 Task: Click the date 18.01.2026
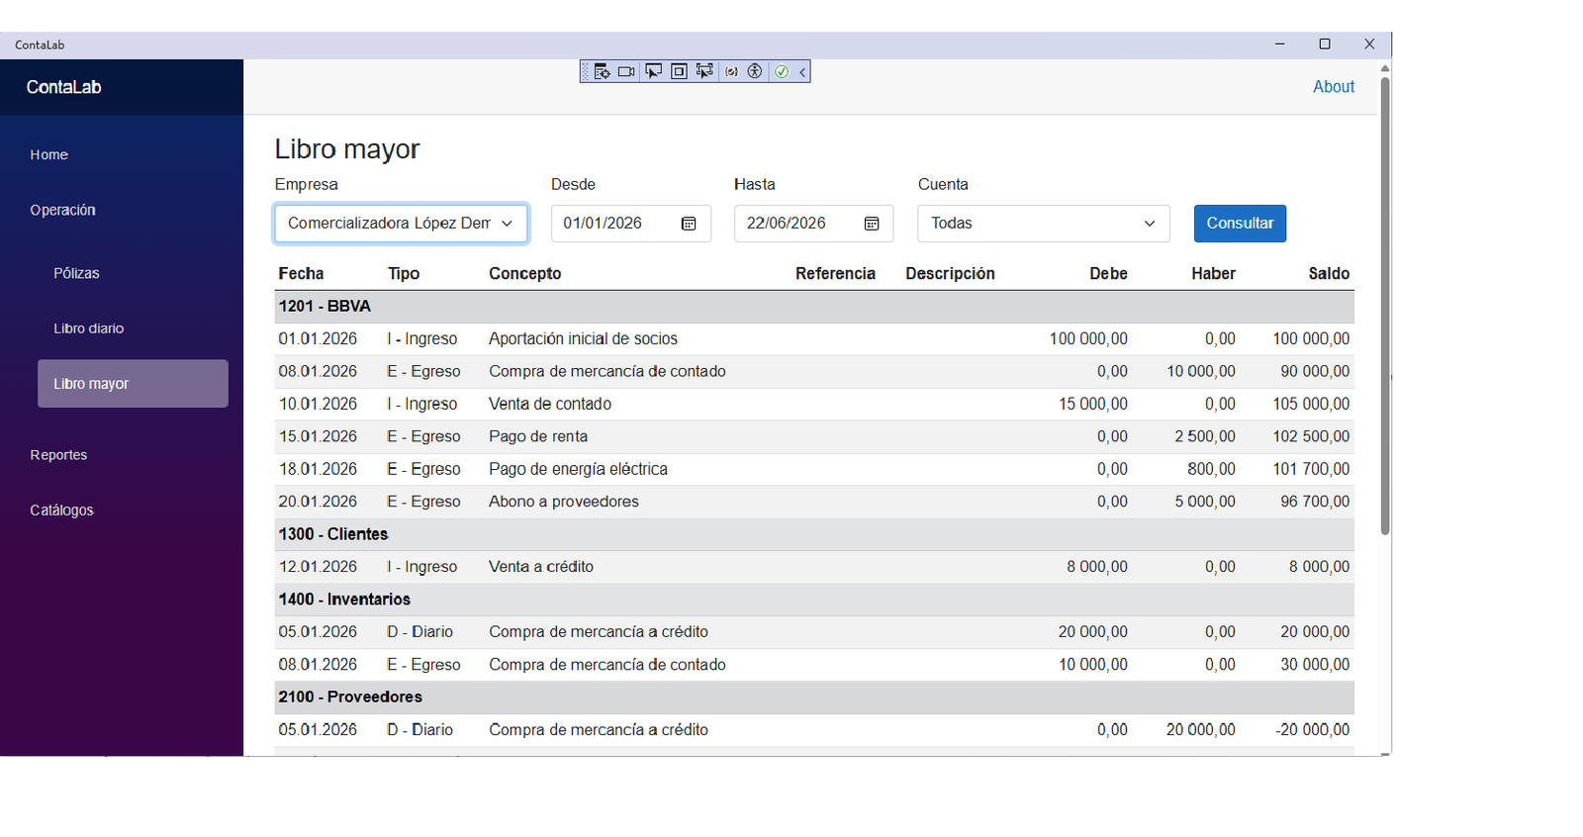tap(318, 470)
